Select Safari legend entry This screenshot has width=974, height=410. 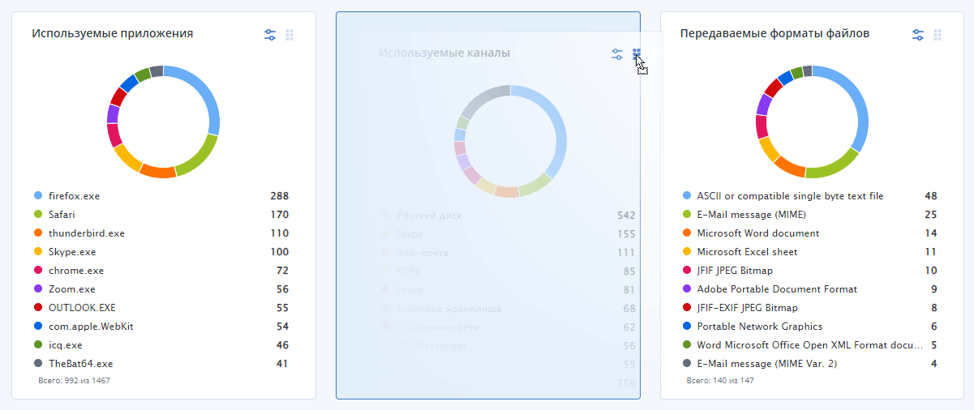tap(161, 215)
